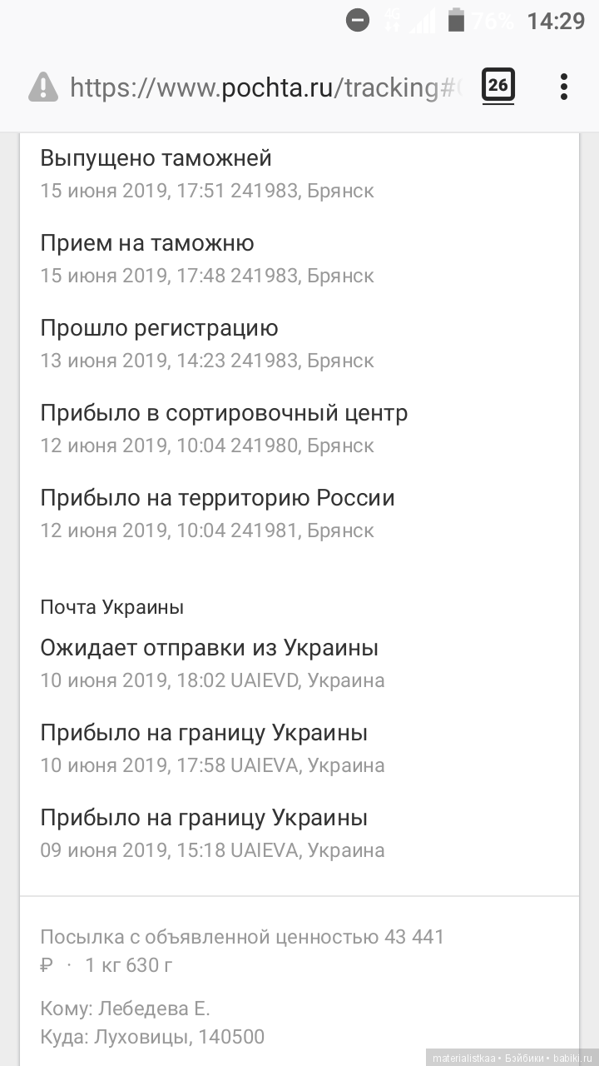The height and width of the screenshot is (1066, 599).
Task: Tap "Прибыло в сортировочный центр" status
Action: point(224,413)
